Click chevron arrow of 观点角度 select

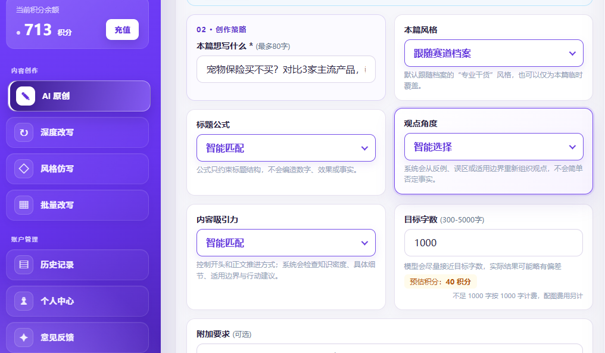pyautogui.click(x=572, y=147)
